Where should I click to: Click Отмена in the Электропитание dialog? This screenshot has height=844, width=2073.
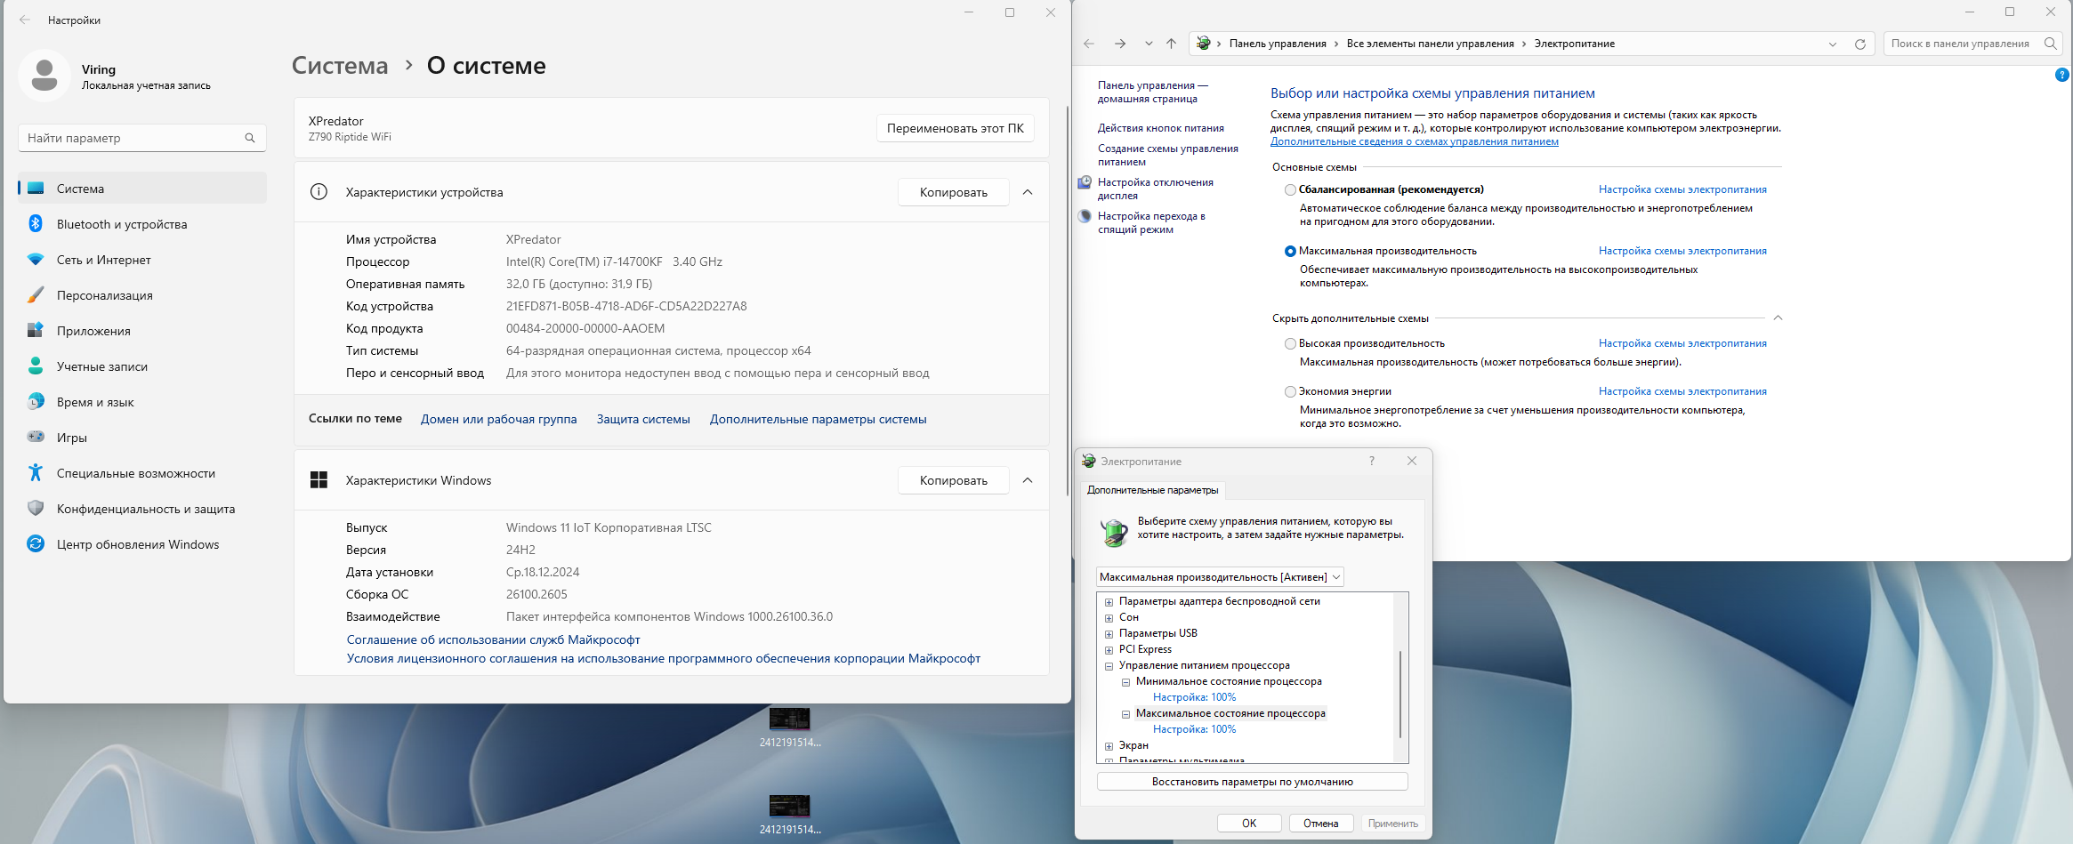tap(1320, 824)
